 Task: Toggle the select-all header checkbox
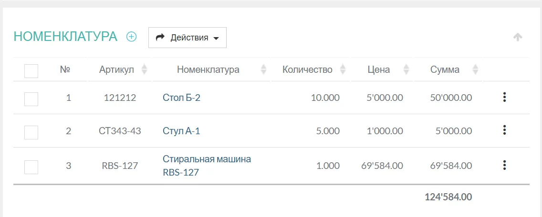point(31,71)
